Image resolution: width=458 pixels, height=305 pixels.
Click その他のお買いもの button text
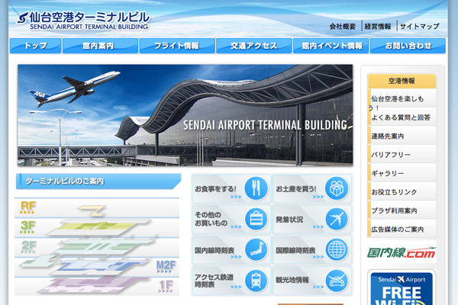point(211,219)
